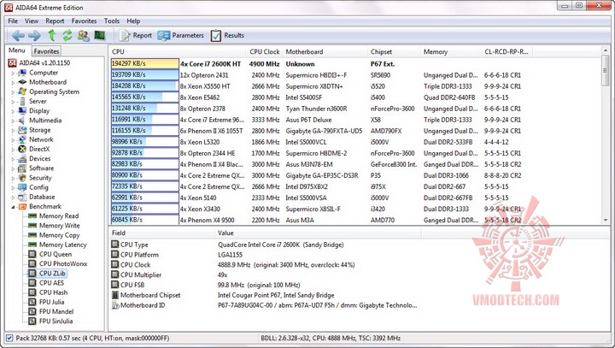615x348 pixels.
Task: Click the green monitor toolbar icon
Action: click(100, 35)
